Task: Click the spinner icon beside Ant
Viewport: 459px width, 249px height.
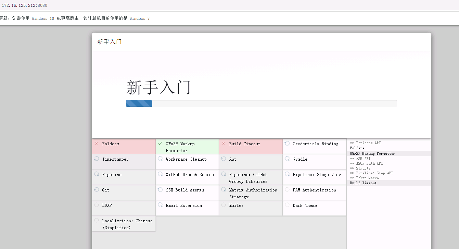Action: 224,159
